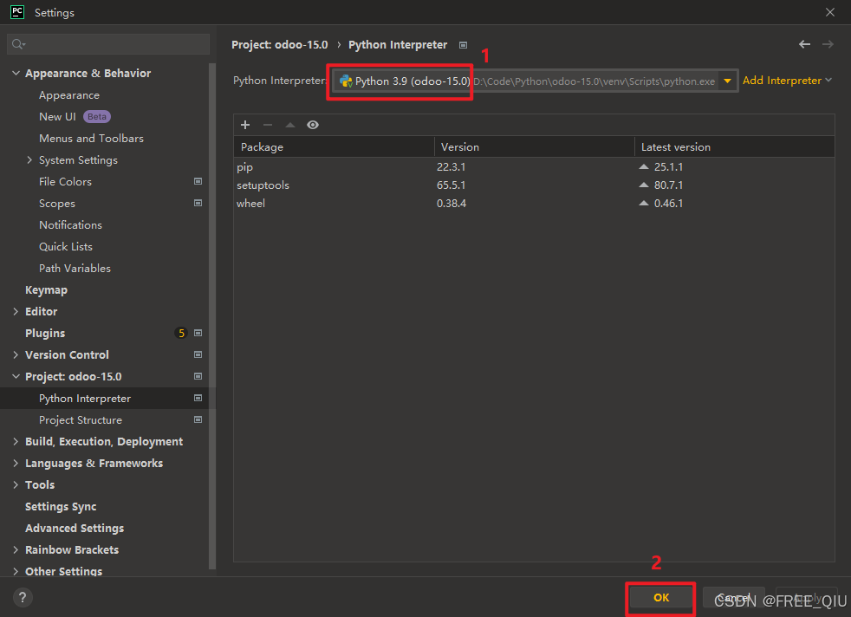Click the Project: odoo-15.0 breadcrumb

280,44
